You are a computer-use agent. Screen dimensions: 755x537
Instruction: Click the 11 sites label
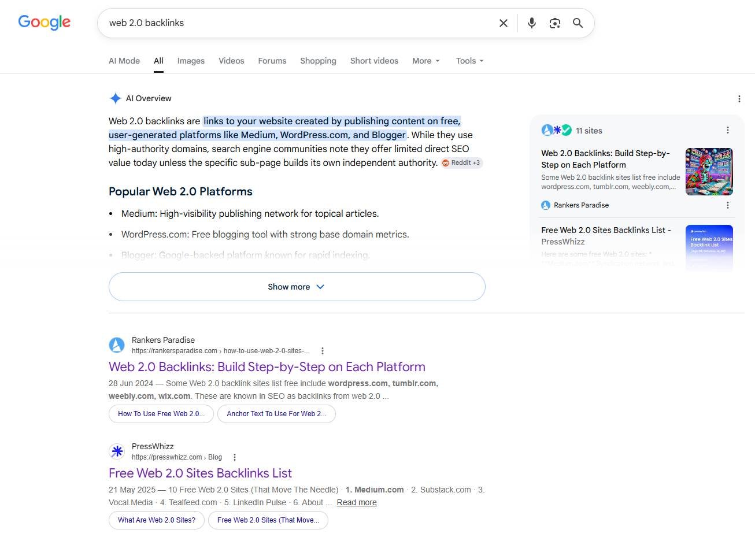589,131
